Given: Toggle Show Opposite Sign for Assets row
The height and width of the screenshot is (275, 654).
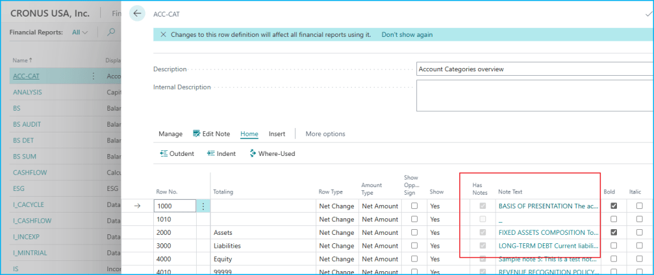Looking at the screenshot, I should [x=414, y=232].
